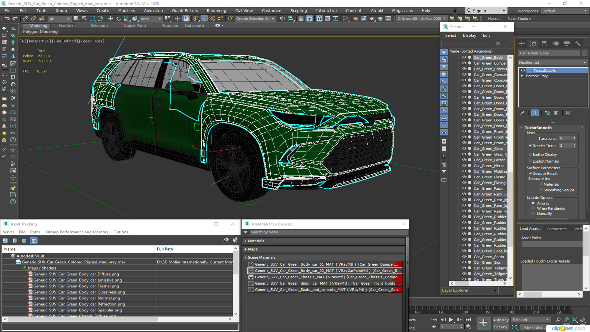Viewport: 590px width, 332px height.
Task: Open the Rendering menu
Action: tap(216, 10)
